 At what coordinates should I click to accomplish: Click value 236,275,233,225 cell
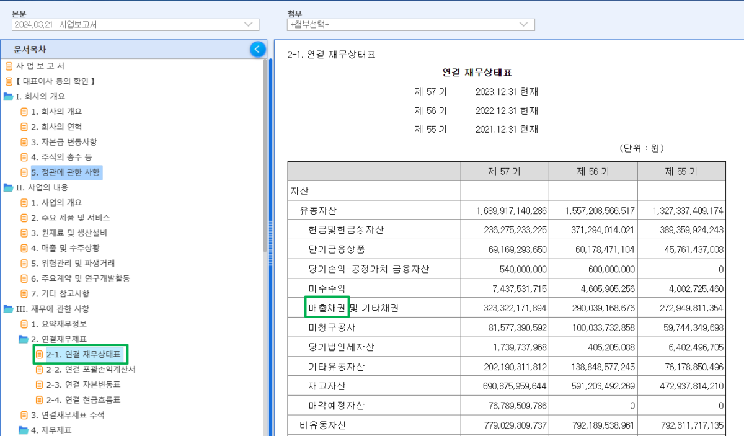(x=515, y=229)
